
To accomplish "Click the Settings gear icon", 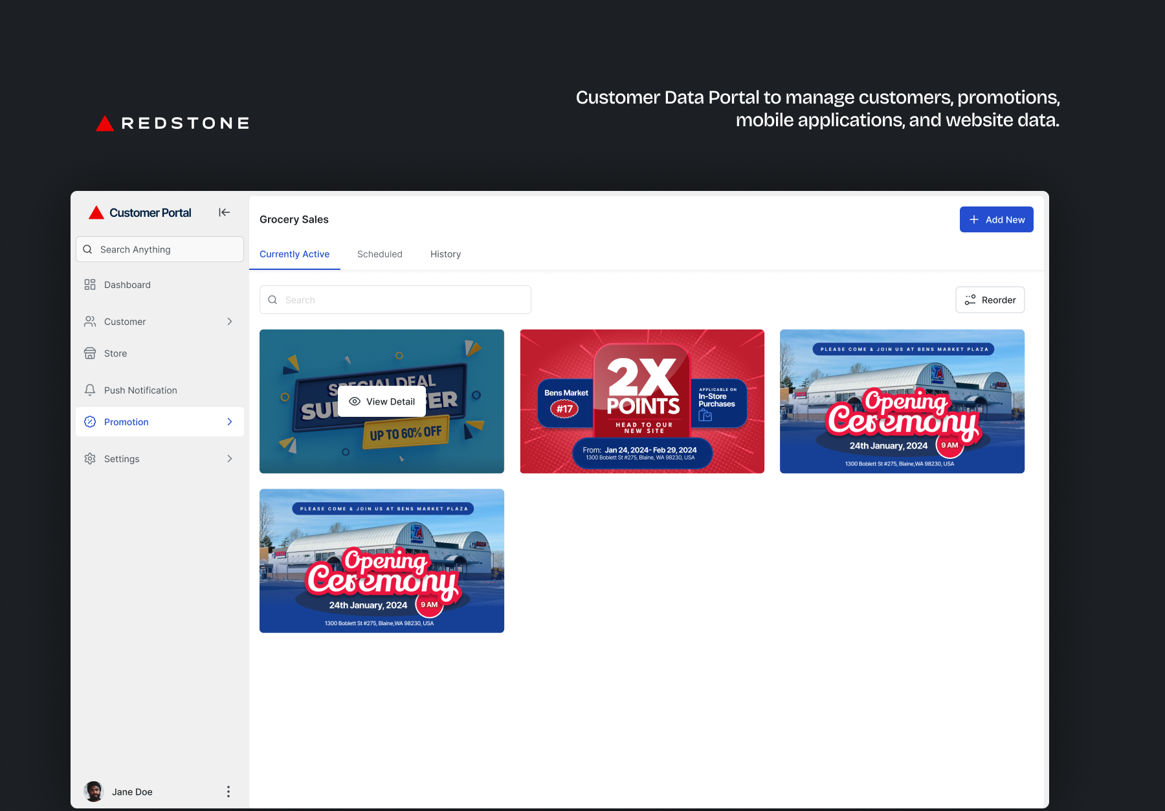I will (90, 459).
